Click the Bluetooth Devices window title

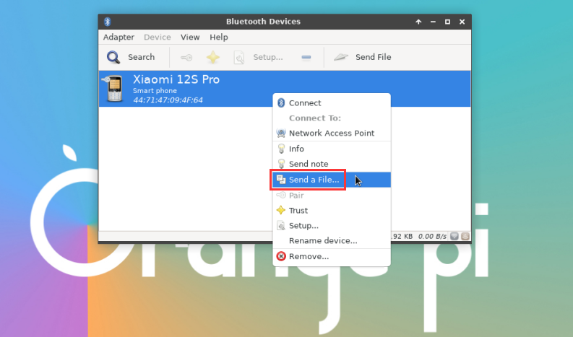[263, 22]
